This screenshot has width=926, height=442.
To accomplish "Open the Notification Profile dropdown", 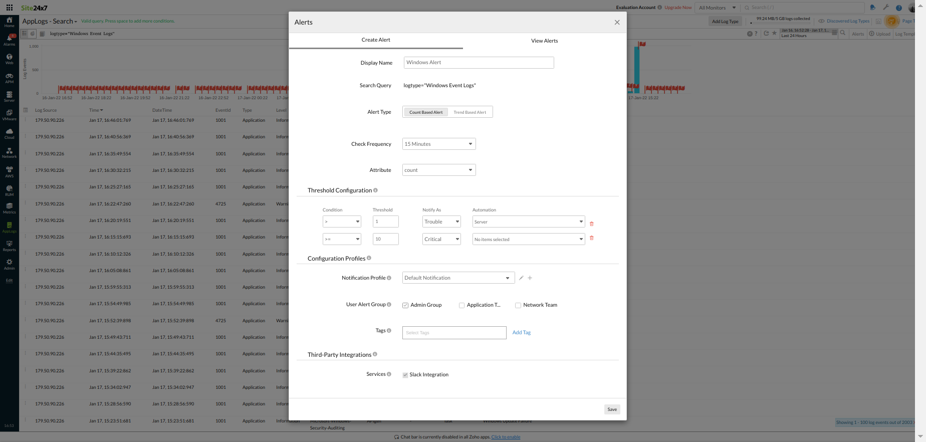I will 458,278.
